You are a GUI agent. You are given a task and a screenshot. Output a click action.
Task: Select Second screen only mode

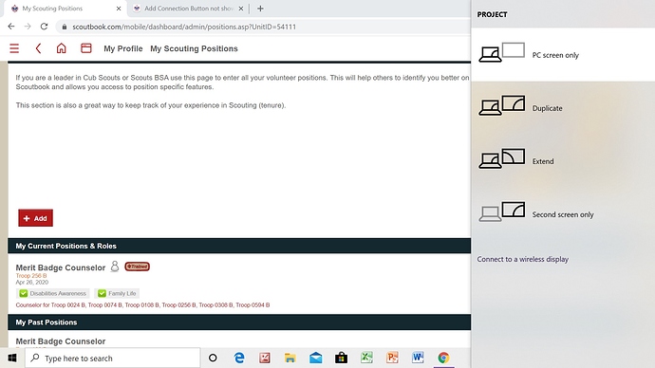(563, 214)
